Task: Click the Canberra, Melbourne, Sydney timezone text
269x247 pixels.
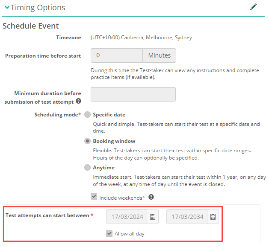Action: point(141,38)
